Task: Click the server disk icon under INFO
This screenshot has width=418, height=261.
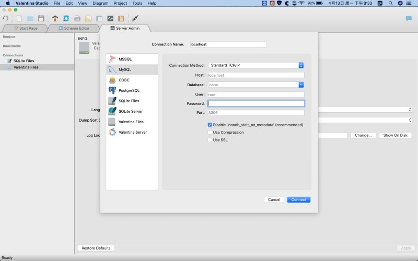Action: pos(84,48)
